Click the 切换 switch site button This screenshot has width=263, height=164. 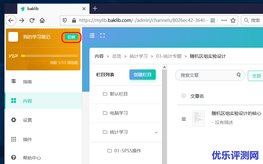(x=71, y=37)
